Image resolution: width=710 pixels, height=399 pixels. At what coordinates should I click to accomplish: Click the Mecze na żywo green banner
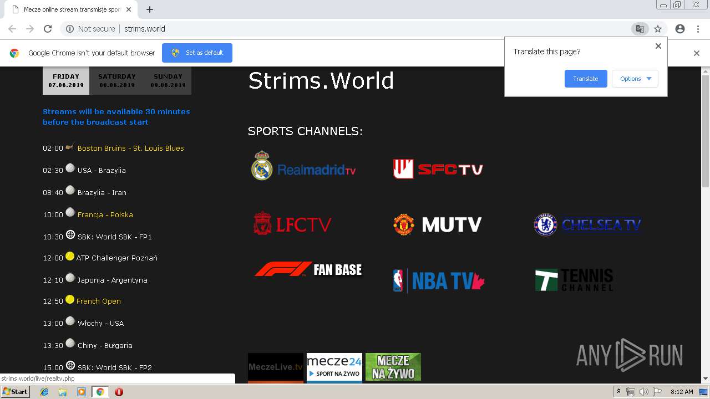[393, 367]
